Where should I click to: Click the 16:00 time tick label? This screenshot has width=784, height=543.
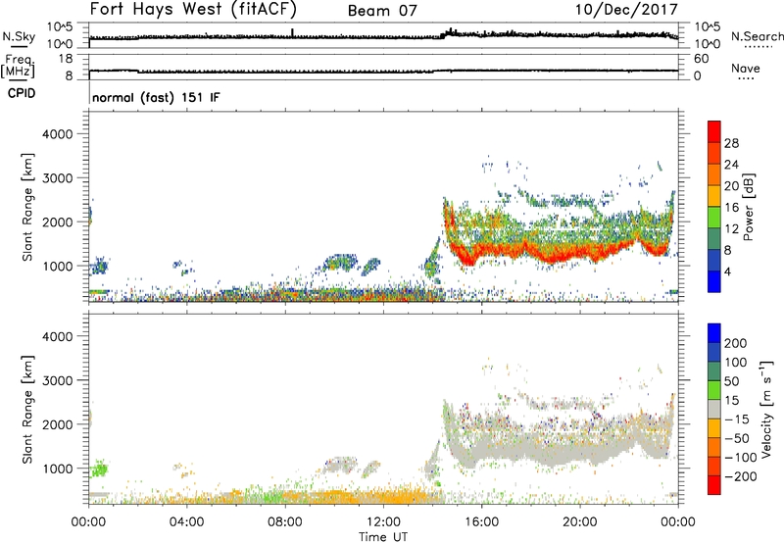(x=481, y=522)
